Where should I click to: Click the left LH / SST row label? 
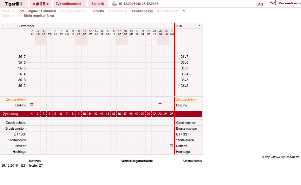(20, 134)
